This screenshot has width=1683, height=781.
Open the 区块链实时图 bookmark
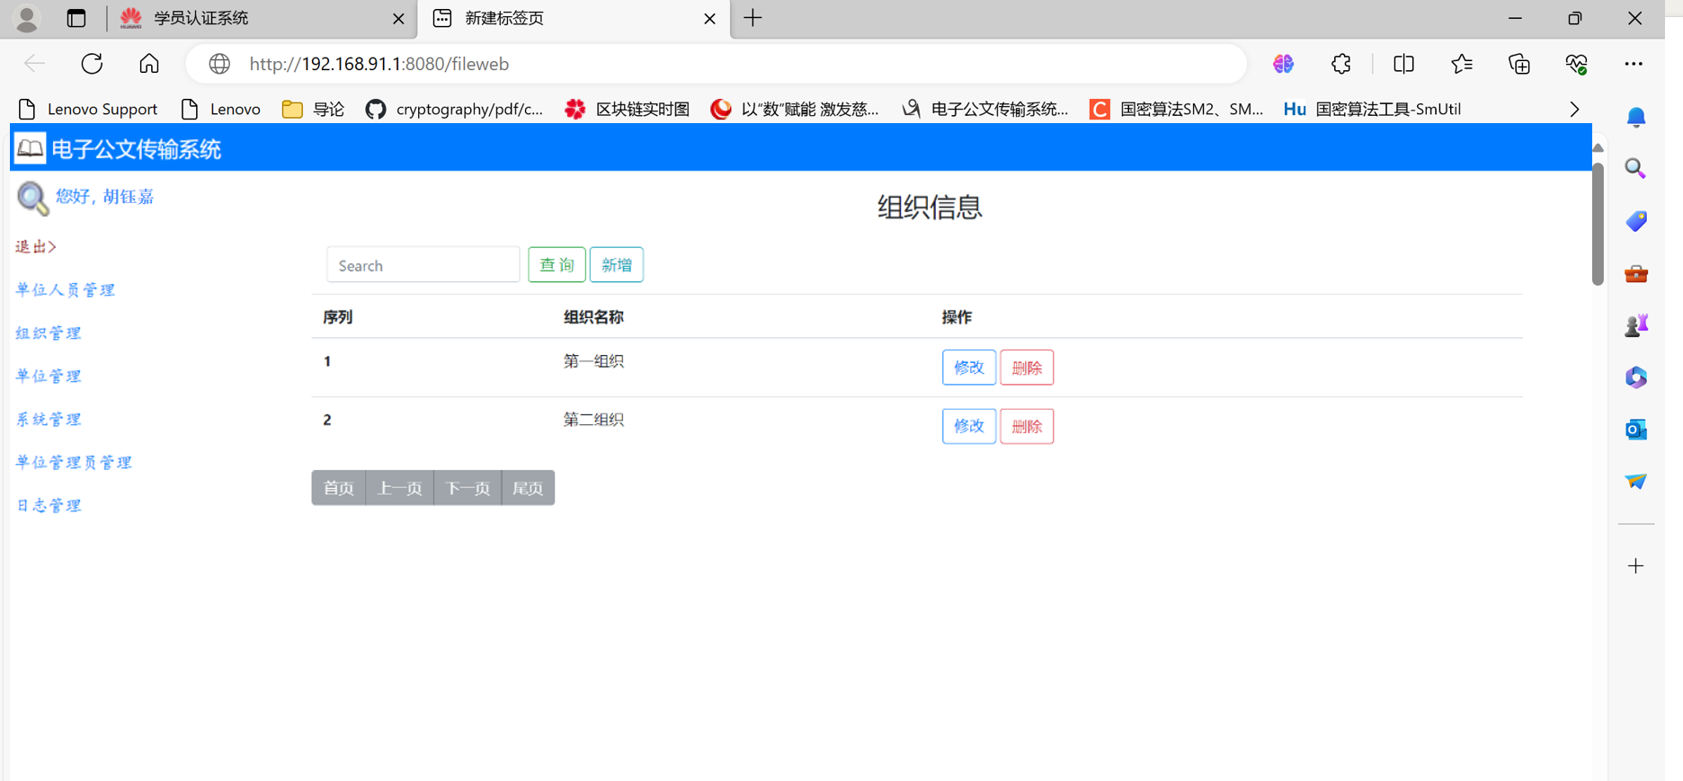628,109
